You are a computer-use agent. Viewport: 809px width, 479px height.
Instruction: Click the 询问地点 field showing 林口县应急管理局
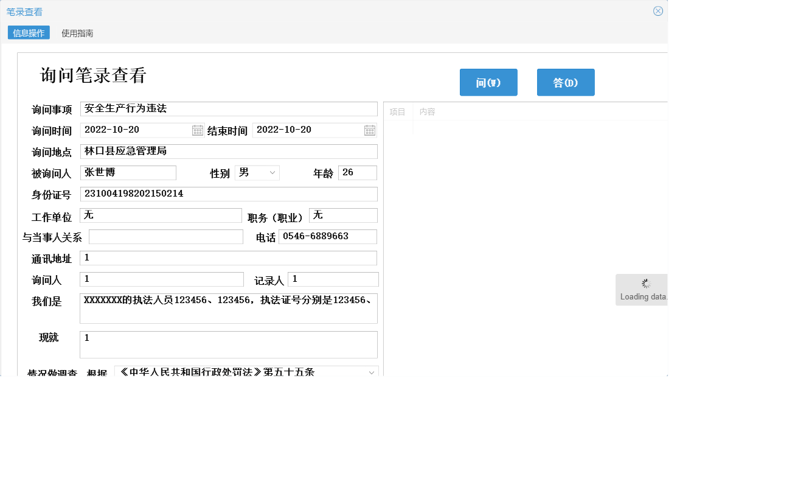pos(229,151)
